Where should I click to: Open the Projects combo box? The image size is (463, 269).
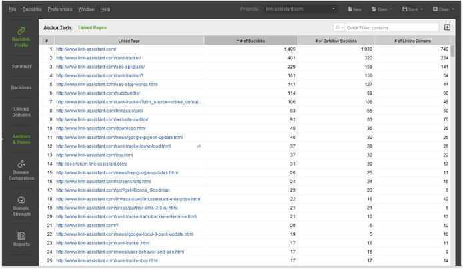click(300, 9)
